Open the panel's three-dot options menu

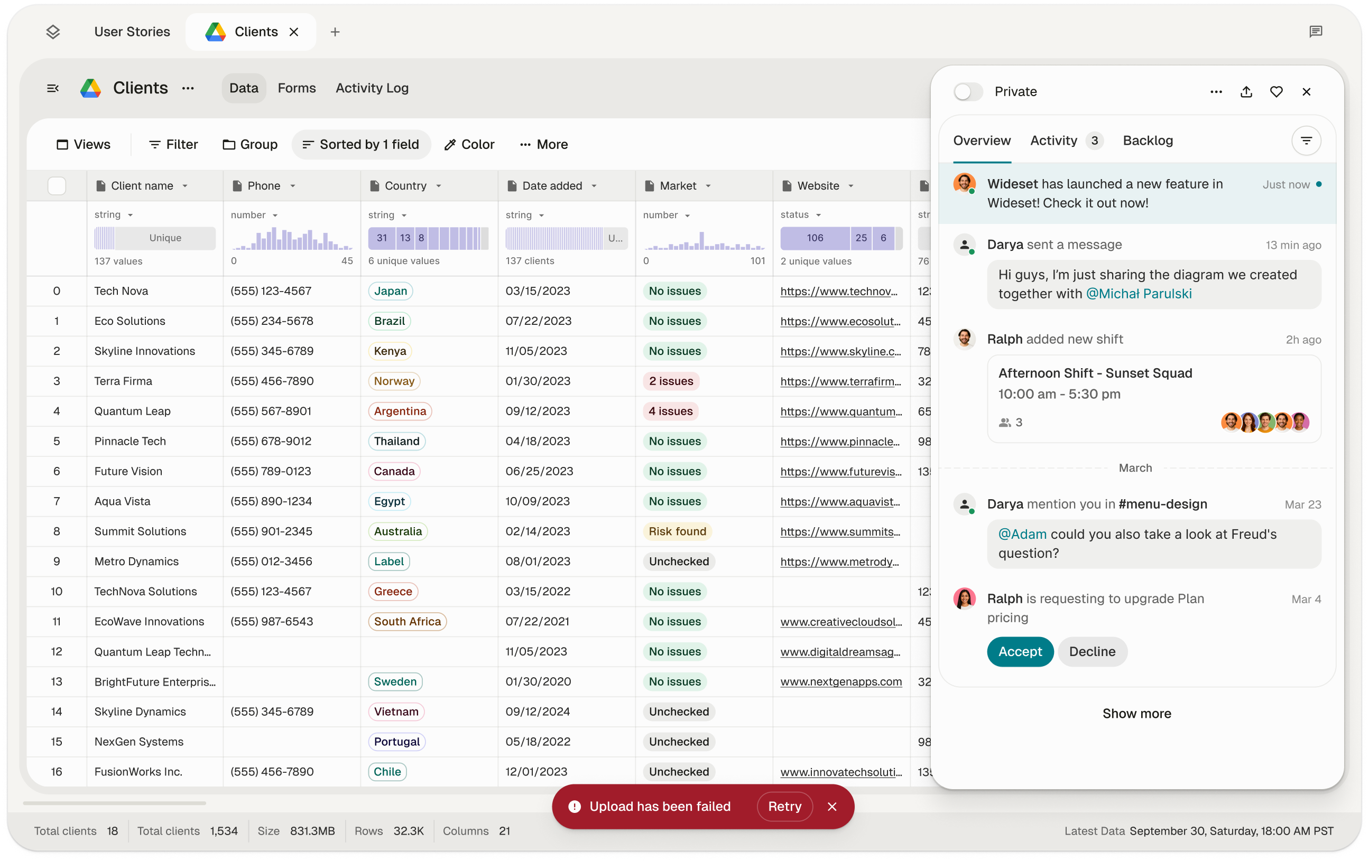[x=1216, y=91]
